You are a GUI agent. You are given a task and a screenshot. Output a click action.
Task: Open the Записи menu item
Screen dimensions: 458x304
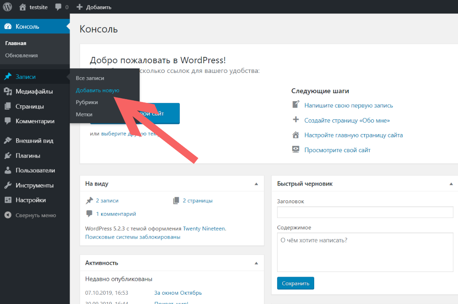click(x=35, y=76)
